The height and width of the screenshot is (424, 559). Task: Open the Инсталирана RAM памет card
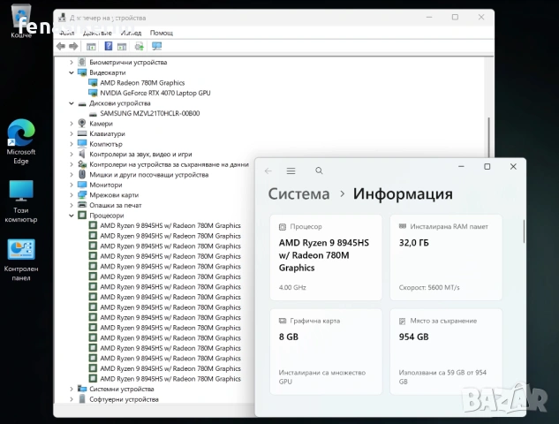[x=446, y=257]
